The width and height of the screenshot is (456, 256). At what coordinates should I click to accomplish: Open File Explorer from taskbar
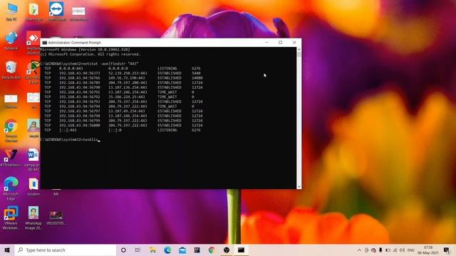coord(152,250)
